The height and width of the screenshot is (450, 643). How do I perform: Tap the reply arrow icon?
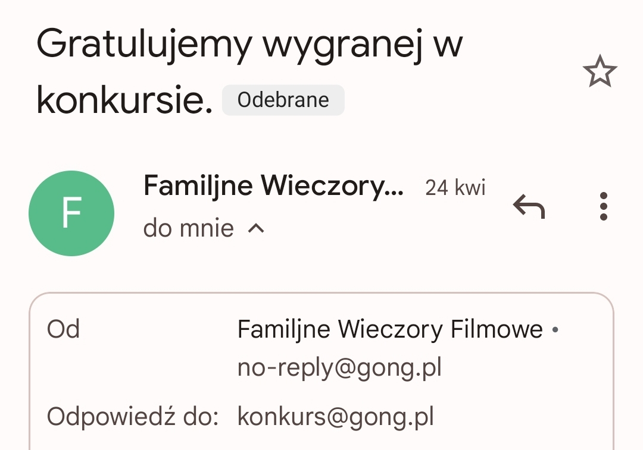point(529,206)
